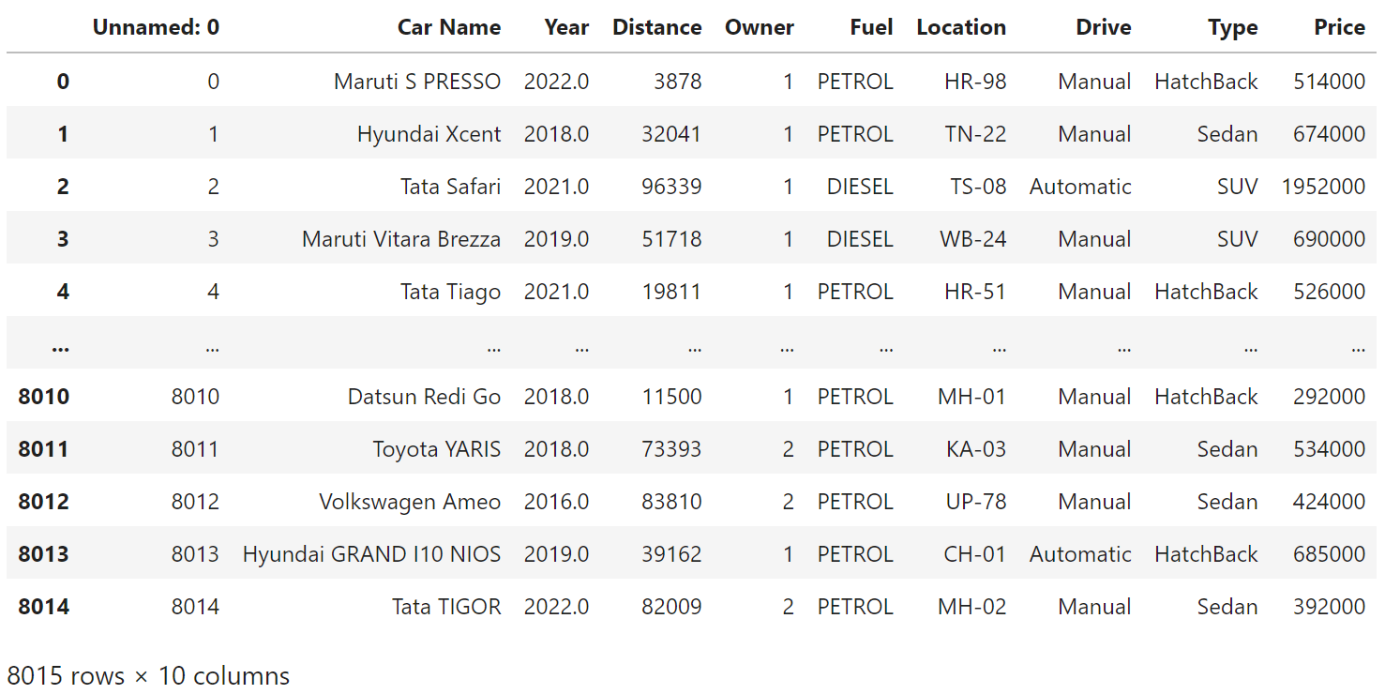Click distance value 51718
1385x694 pixels.
click(672, 239)
